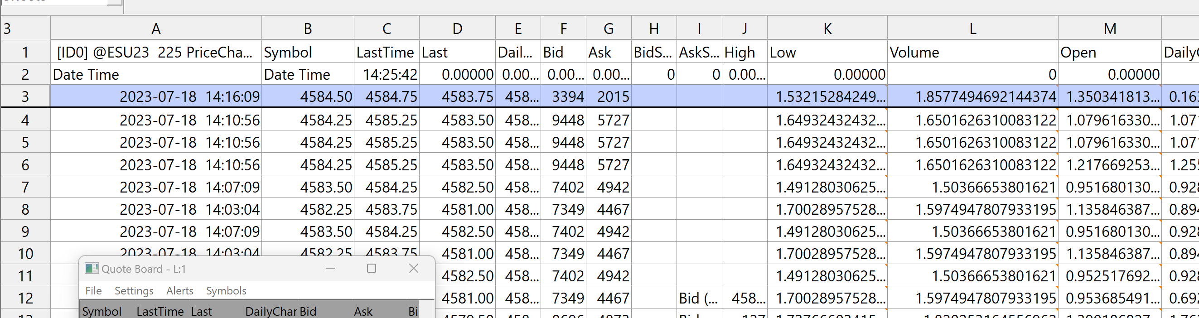This screenshot has width=1199, height=318.
Task: Close the Quote Board window
Action: click(x=413, y=268)
